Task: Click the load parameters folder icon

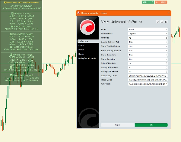Action: 158,22
